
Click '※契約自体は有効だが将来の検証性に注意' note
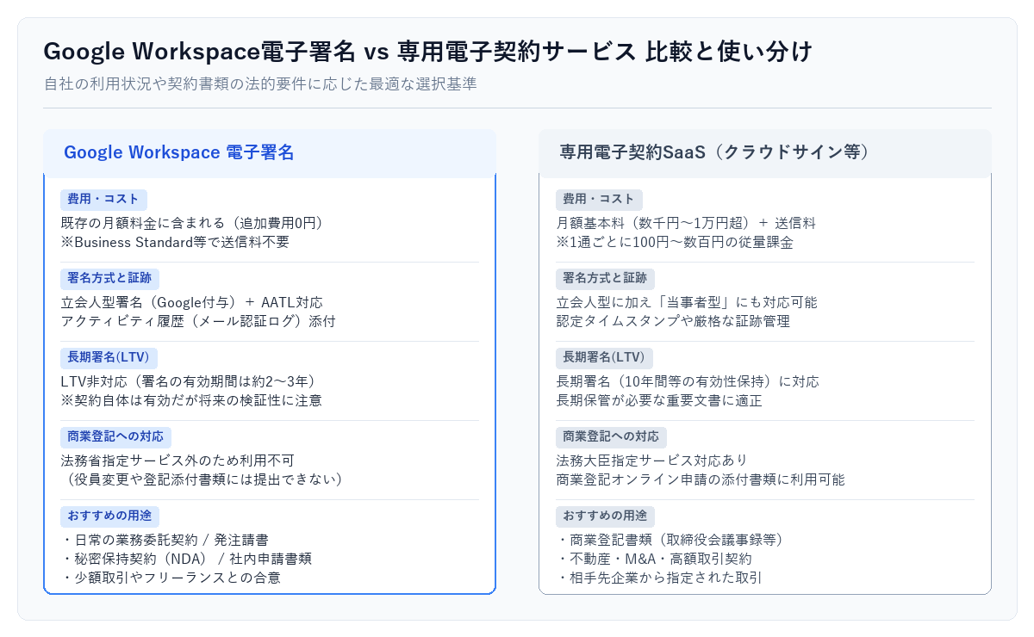(x=191, y=400)
